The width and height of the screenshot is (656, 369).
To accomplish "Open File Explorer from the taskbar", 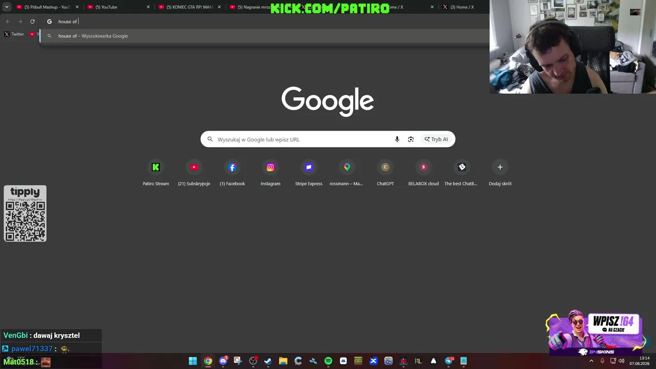I will (283, 361).
